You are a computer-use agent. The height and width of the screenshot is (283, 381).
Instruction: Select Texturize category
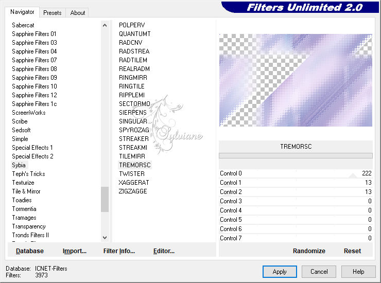[x=23, y=183]
